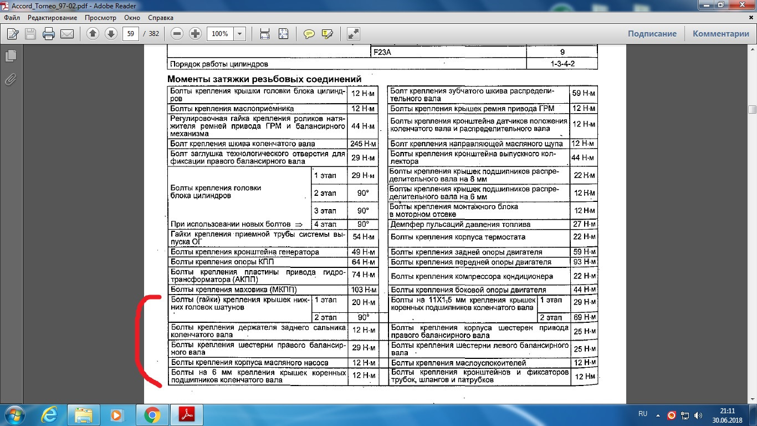Click the total page count '382'
The image size is (757, 426).
pos(154,34)
